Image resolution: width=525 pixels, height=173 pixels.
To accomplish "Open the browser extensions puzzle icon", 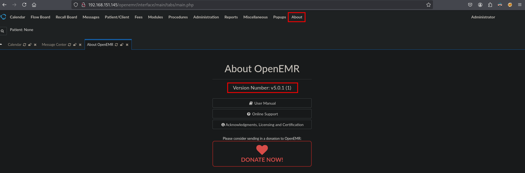I will click(490, 5).
